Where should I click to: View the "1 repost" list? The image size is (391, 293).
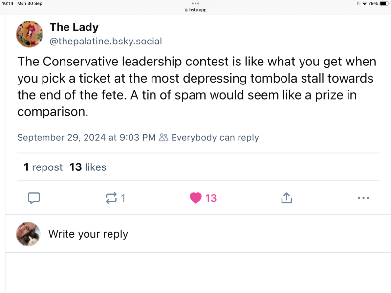coord(43,167)
